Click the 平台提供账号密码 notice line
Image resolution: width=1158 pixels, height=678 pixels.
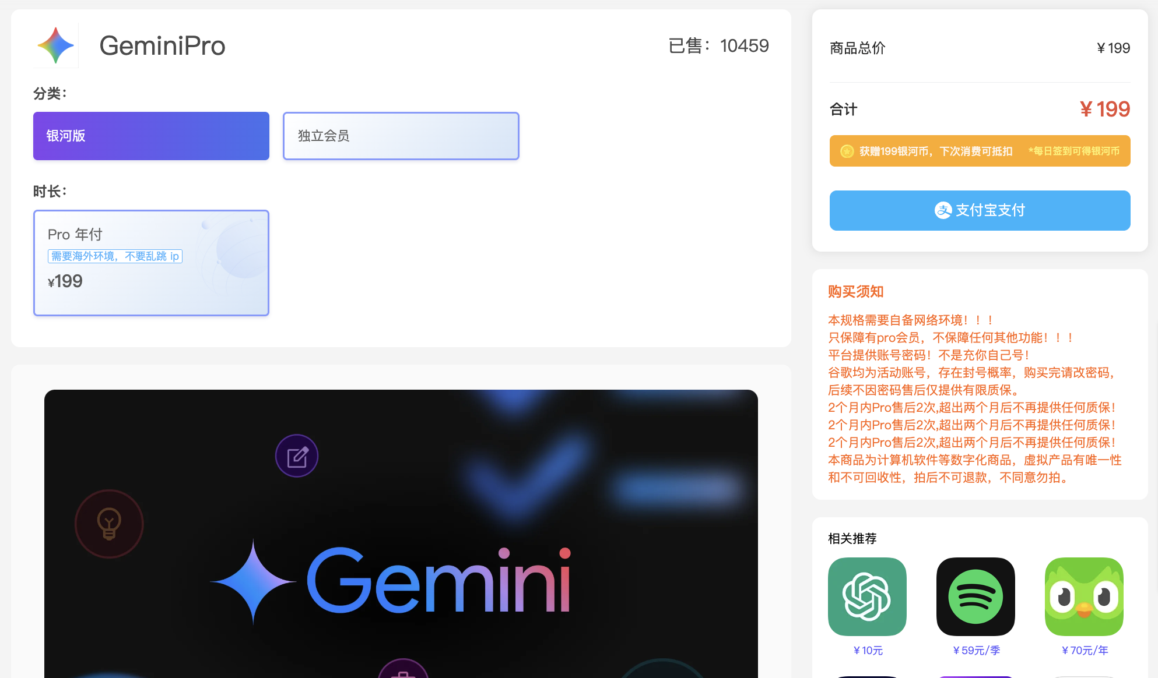coord(928,355)
